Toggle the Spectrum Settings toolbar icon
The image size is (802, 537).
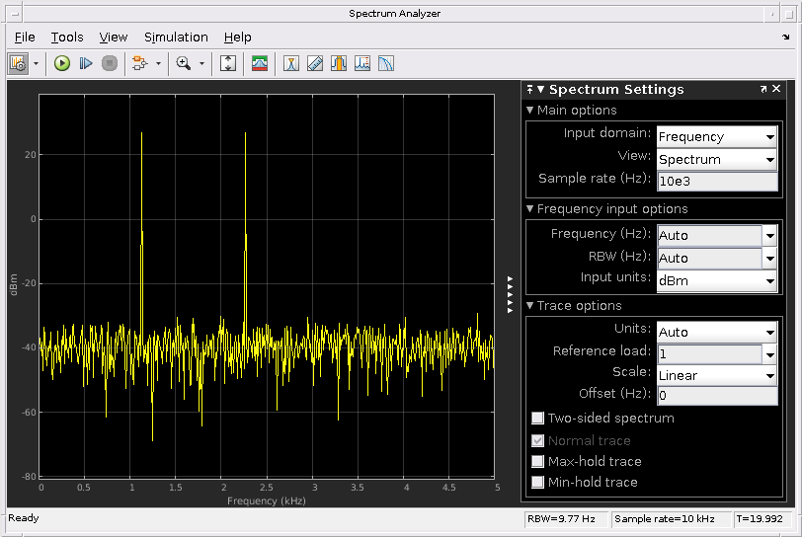260,63
